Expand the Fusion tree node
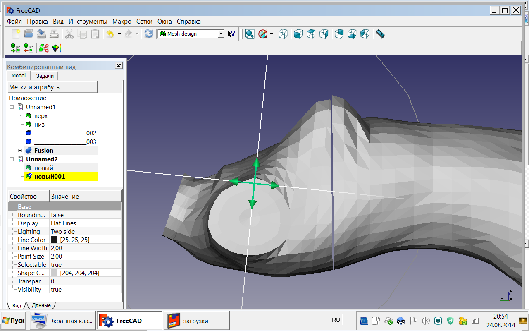This screenshot has height=331, width=529. (x=20, y=151)
